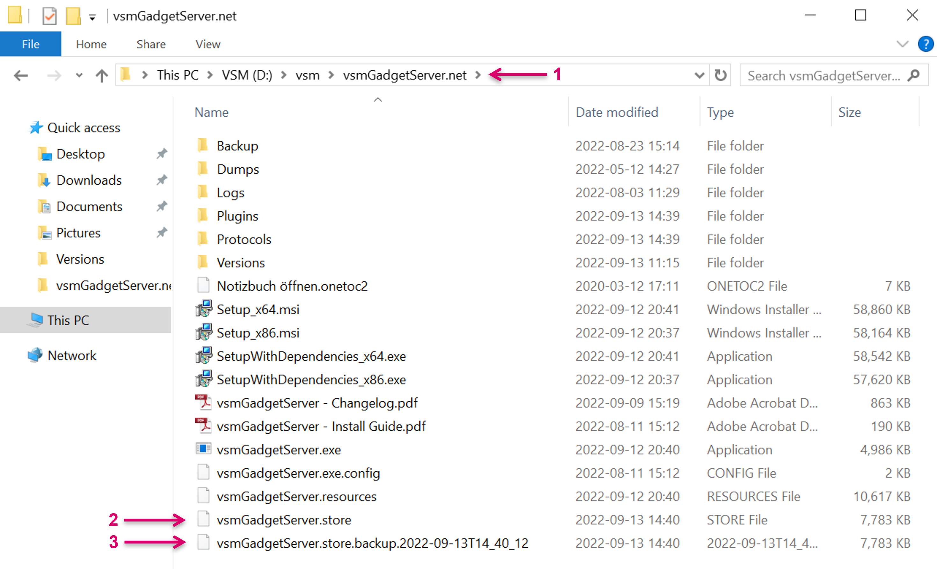Click in the Search vsmGadgetServer box
The width and height of the screenshot is (937, 569).
823,75
